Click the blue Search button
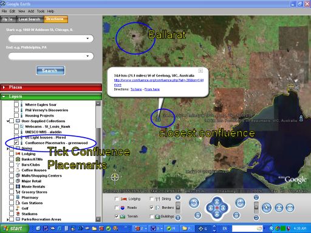This screenshot has height=233, width=311. 50,70
